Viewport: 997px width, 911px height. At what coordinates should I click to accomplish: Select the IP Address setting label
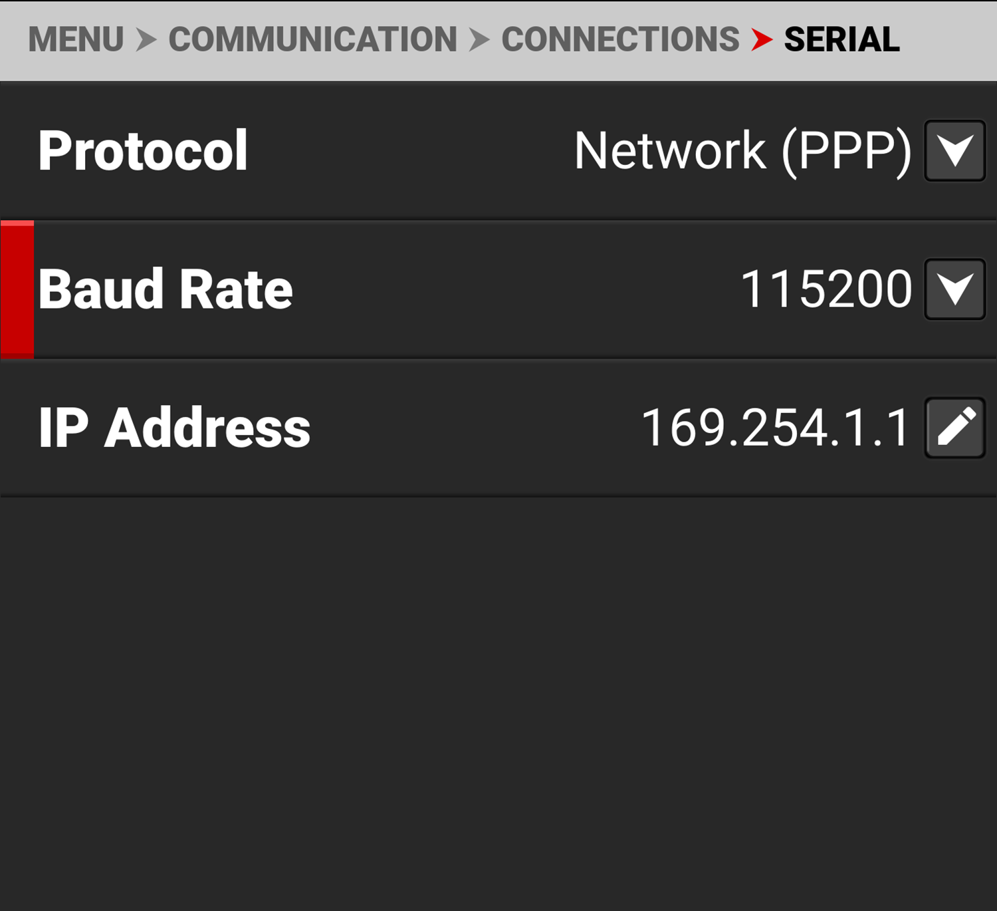(174, 428)
